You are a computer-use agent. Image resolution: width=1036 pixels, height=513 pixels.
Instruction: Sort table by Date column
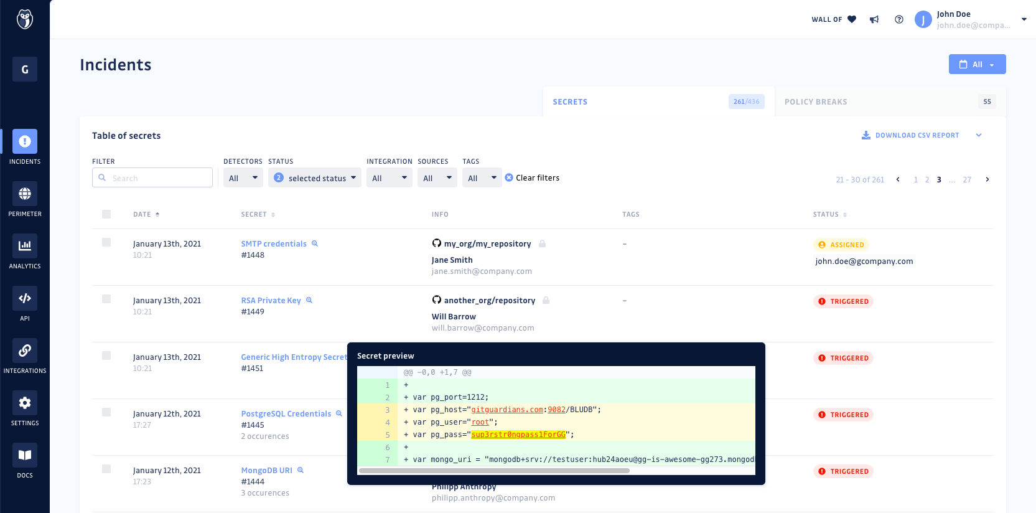tap(146, 214)
